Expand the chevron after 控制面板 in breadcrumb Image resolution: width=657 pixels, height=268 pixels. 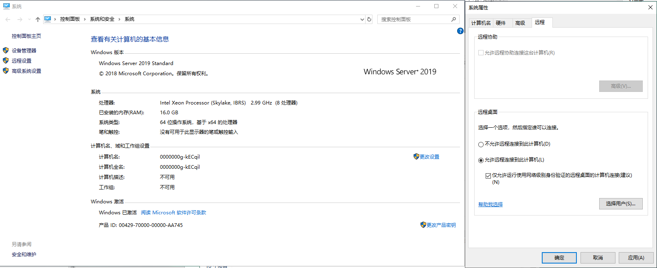point(85,19)
